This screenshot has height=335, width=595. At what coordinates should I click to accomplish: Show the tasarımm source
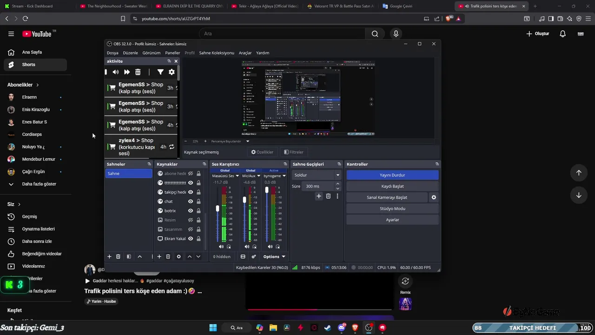[x=191, y=229]
